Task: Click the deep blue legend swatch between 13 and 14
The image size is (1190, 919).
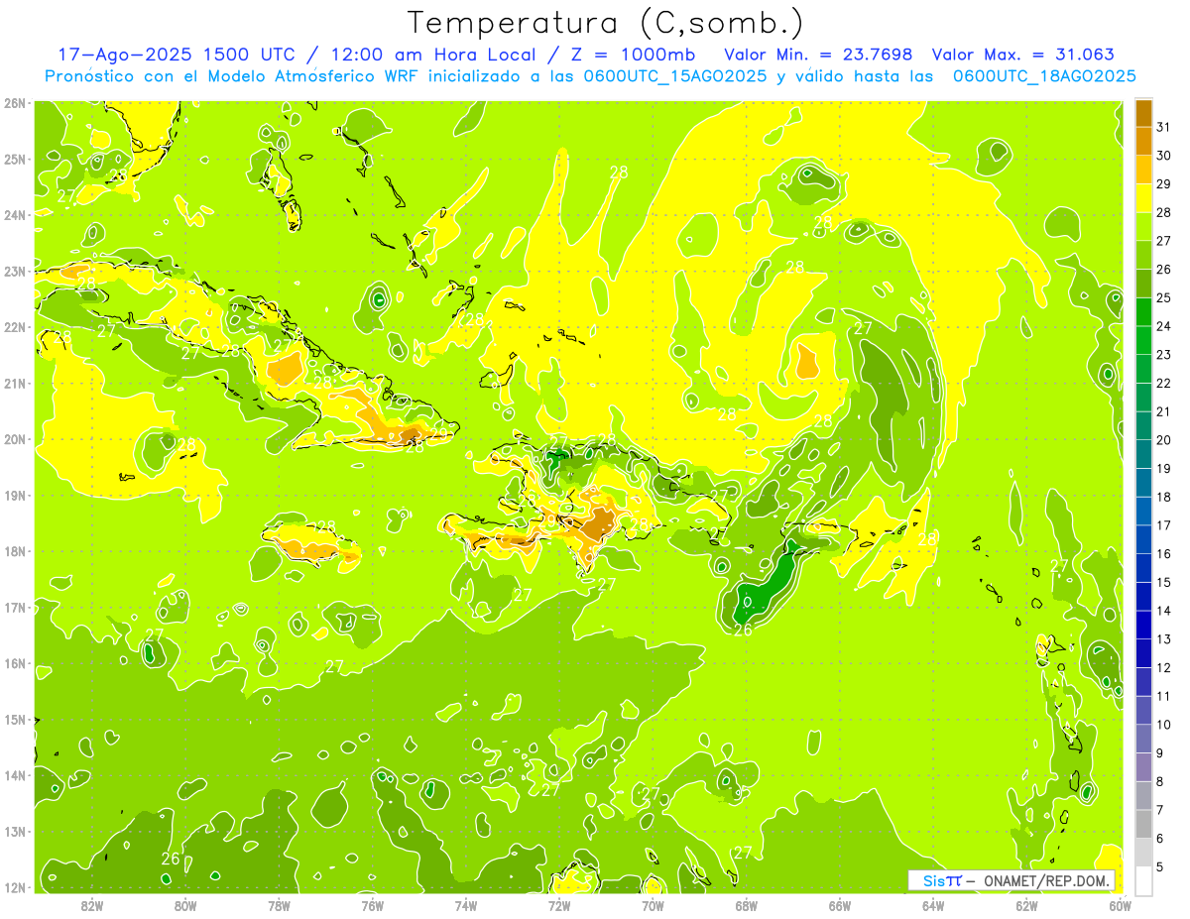Action: coord(1143,625)
